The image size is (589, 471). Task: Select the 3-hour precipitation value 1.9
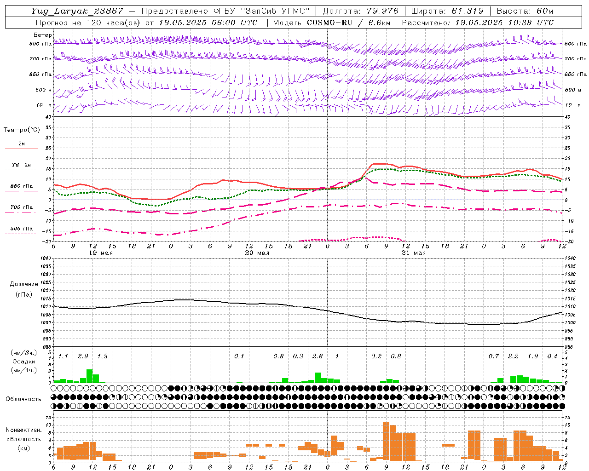coord(532,356)
